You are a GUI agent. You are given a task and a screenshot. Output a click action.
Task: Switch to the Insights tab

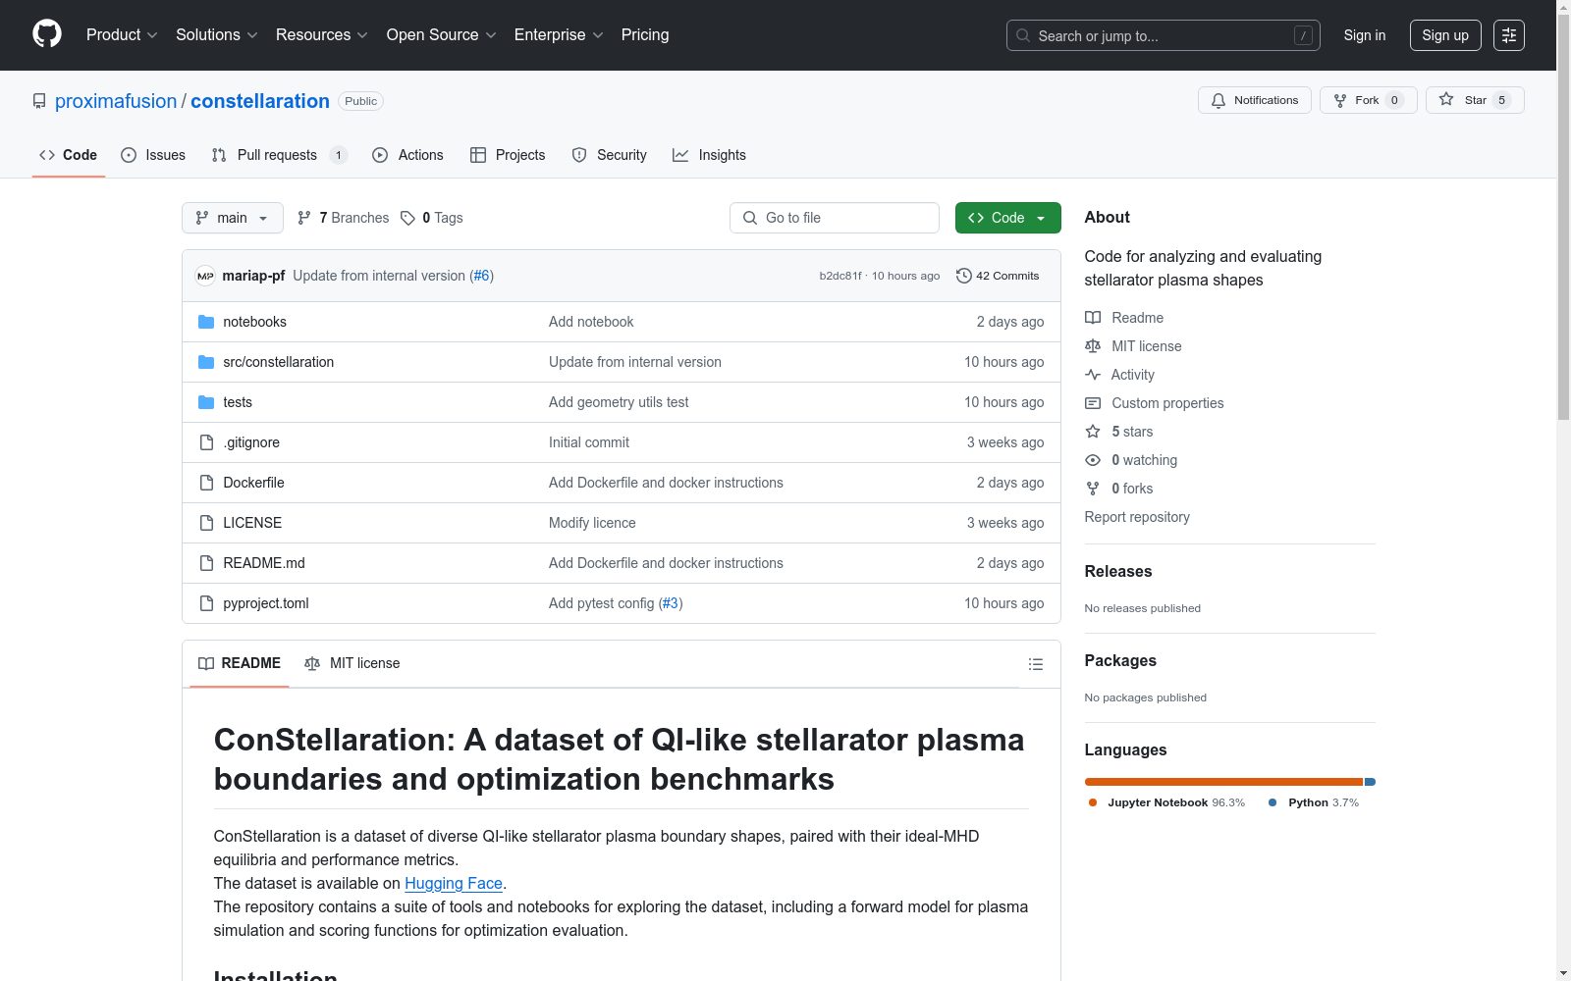coord(709,155)
